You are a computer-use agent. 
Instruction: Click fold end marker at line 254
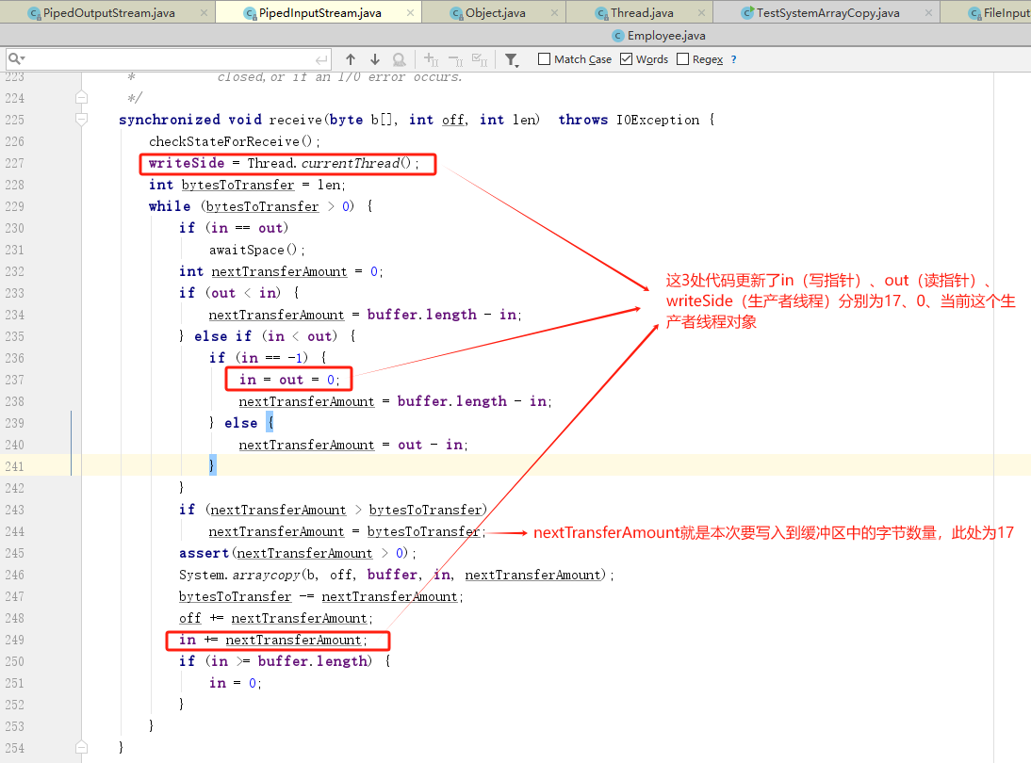click(82, 747)
